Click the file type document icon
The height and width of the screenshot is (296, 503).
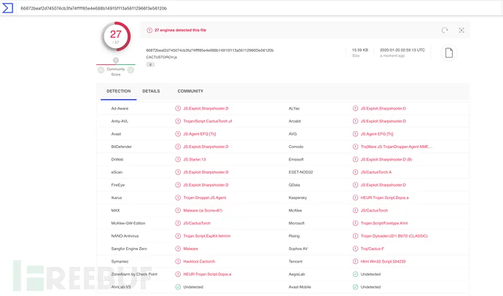449,52
